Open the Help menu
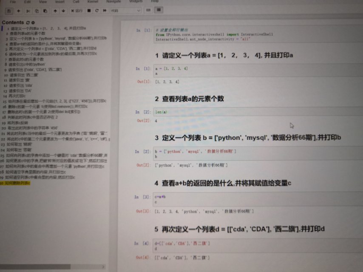This screenshot has width=363, height=272. (155, 1)
